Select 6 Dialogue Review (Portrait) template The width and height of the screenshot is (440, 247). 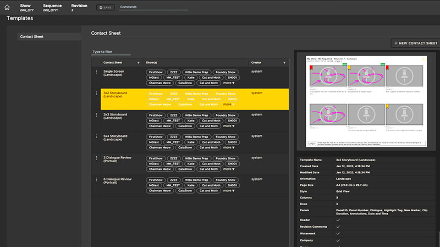(117, 181)
